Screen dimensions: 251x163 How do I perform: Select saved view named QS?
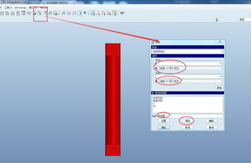pyautogui.click(x=154, y=106)
